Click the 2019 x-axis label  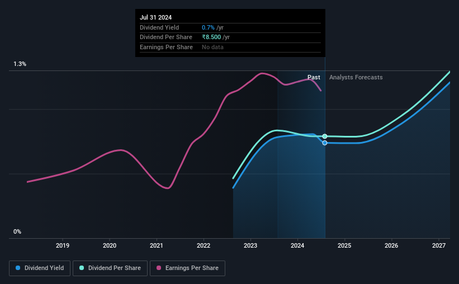pyautogui.click(x=63, y=245)
